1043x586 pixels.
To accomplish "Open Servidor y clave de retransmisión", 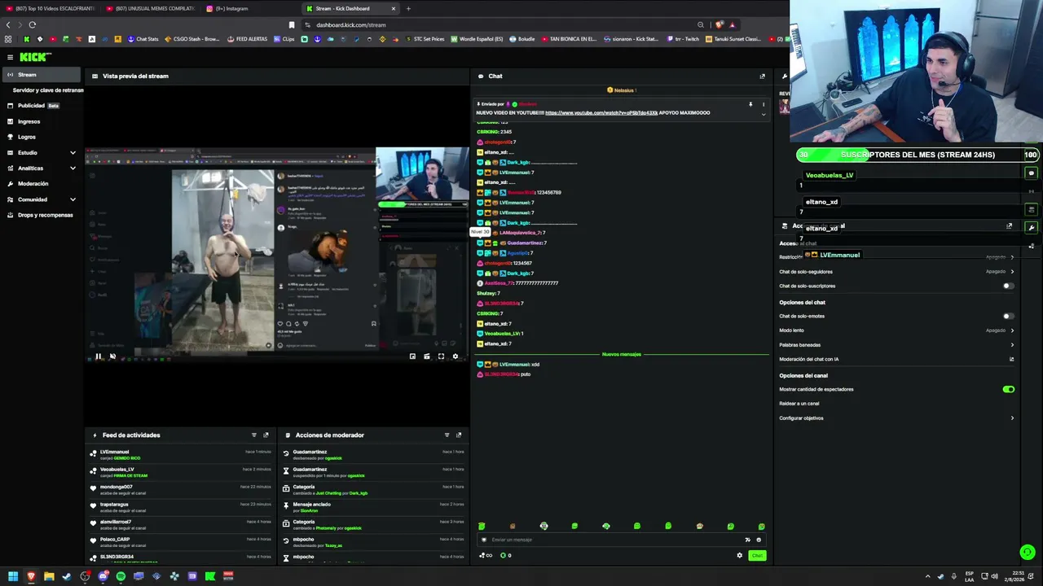I will [48, 90].
